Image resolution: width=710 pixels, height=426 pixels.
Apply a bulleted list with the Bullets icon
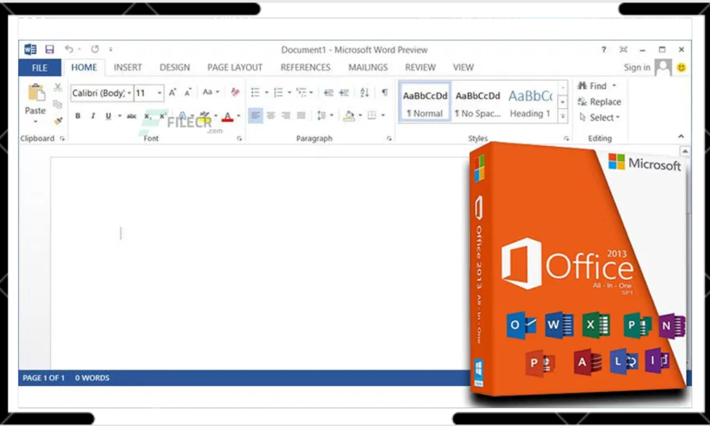point(255,92)
